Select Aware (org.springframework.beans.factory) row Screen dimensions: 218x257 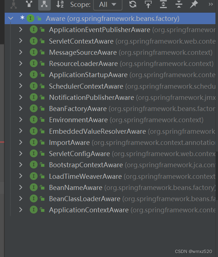[x=110, y=18]
